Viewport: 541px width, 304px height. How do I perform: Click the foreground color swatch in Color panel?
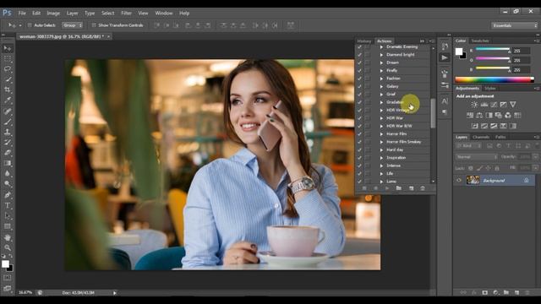pyautogui.click(x=459, y=52)
